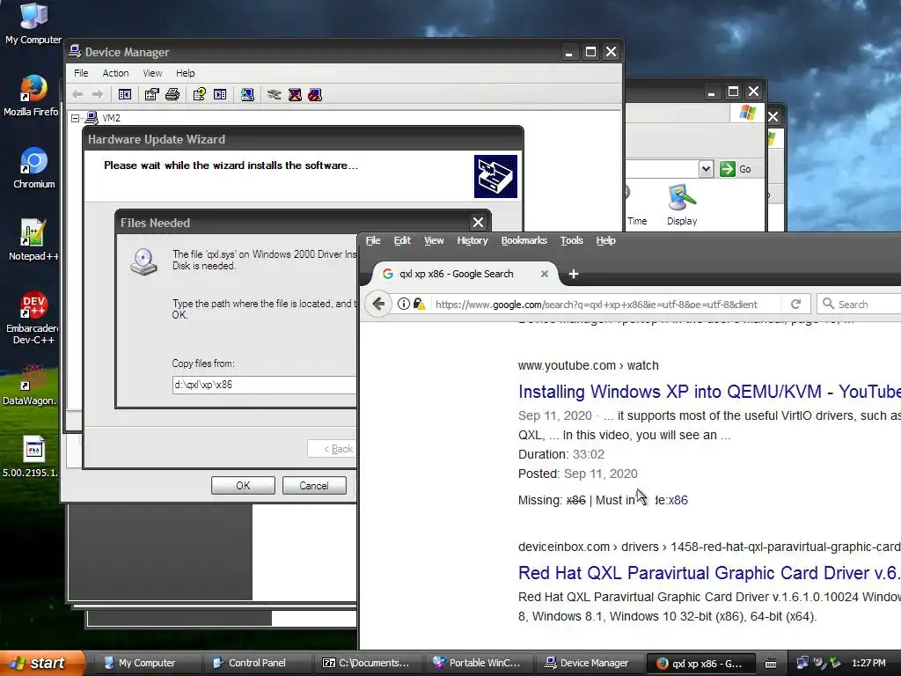
Task: Click the Go button in Control Panel
Action: pyautogui.click(x=736, y=168)
